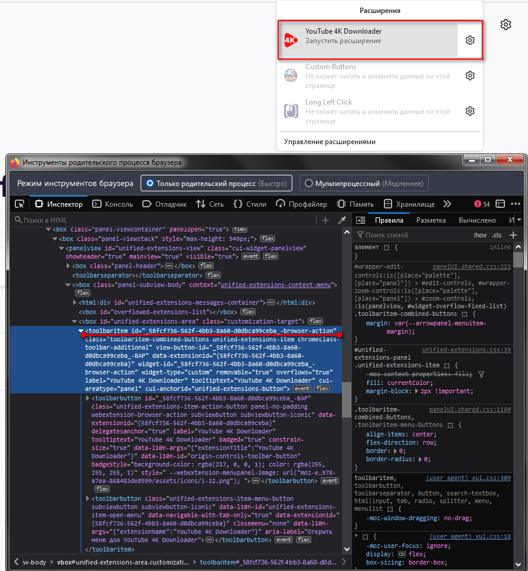Select 'Мультипроцессный' radio option
528x571 pixels.
pyautogui.click(x=364, y=183)
